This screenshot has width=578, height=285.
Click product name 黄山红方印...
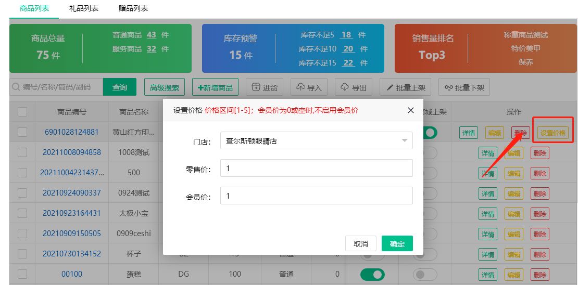tap(134, 132)
